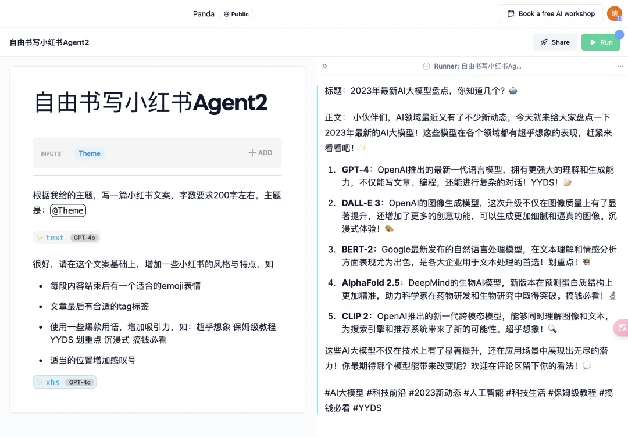The width and height of the screenshot is (628, 438).
Task: Click the hashtag #科技生活
Action: click(x=526, y=393)
